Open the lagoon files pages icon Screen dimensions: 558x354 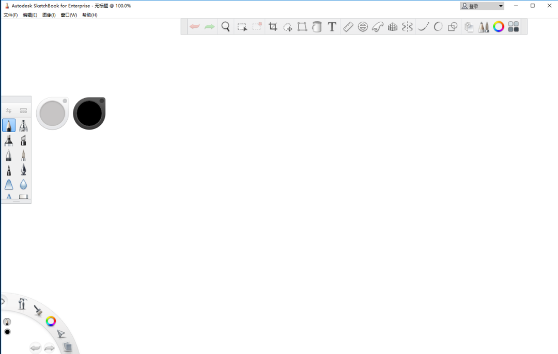[x=68, y=347]
